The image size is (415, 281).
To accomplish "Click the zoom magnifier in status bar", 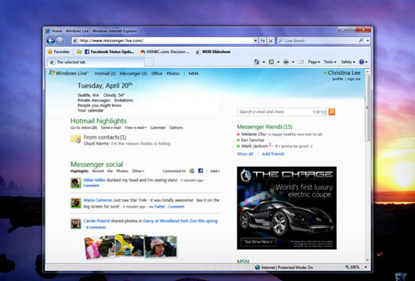I will tap(347, 267).
